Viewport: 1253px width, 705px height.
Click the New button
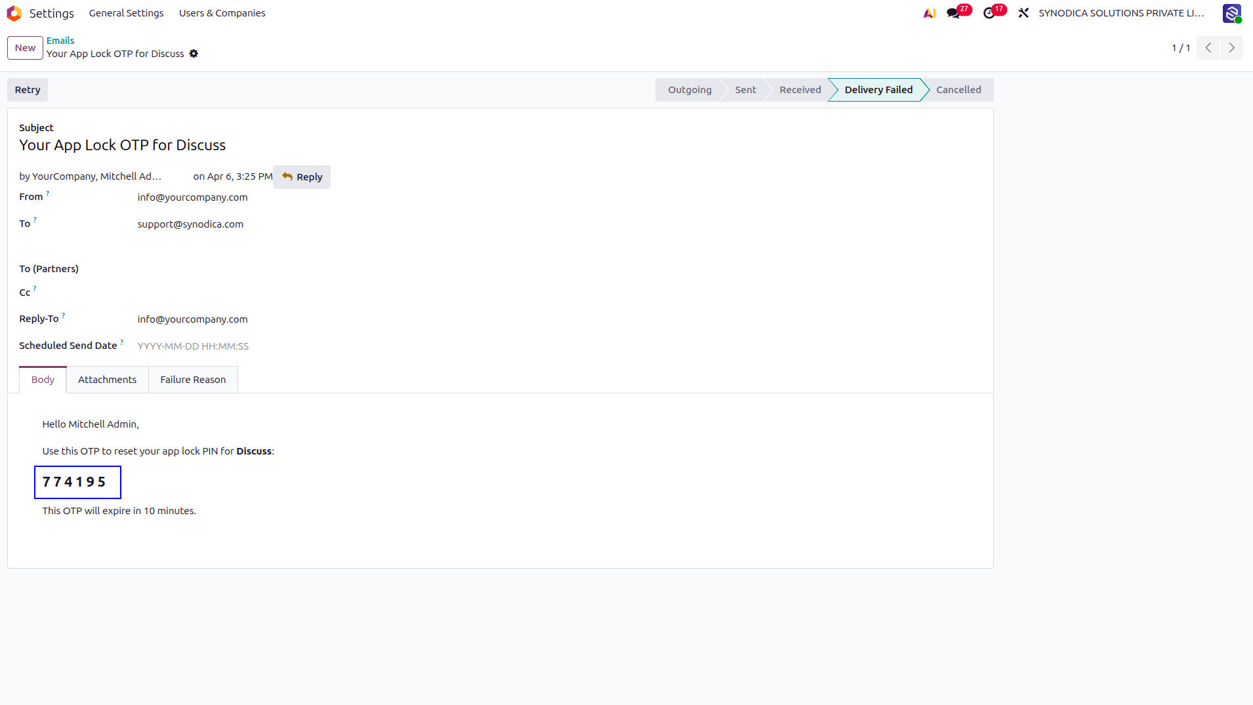25,48
